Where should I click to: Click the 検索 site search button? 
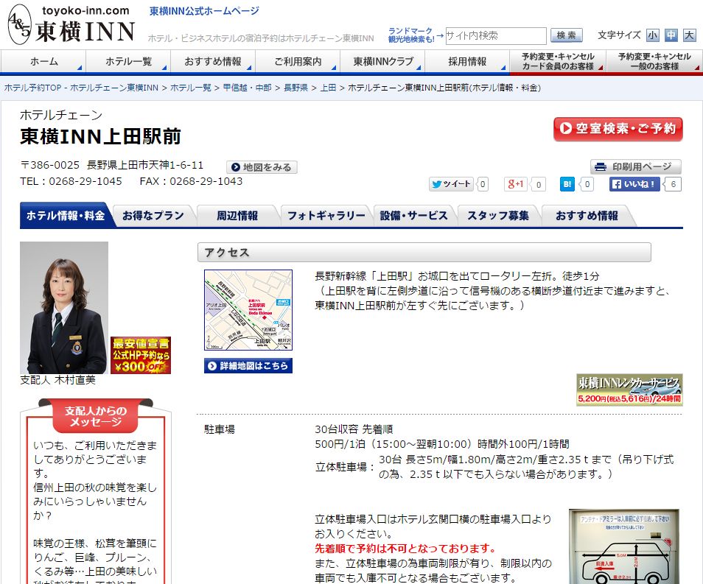coord(566,35)
